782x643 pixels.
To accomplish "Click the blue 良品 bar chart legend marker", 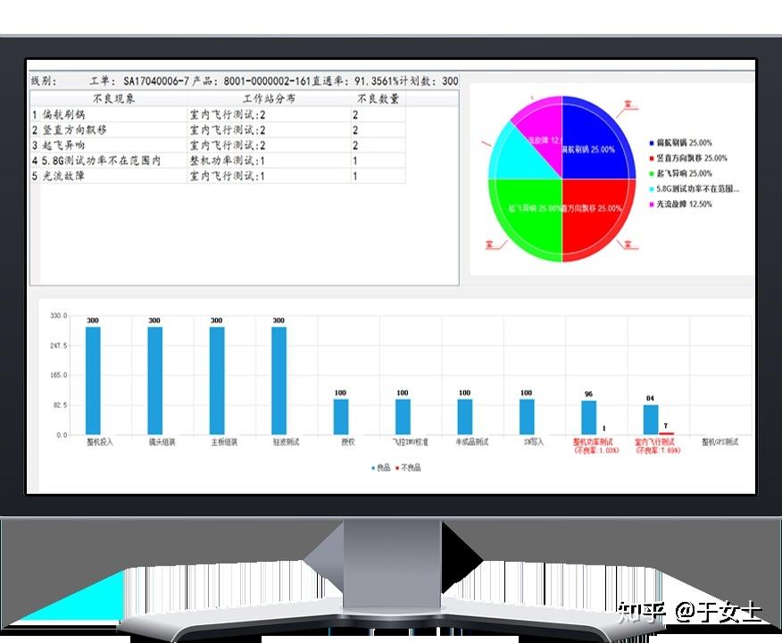I will 373,468.
